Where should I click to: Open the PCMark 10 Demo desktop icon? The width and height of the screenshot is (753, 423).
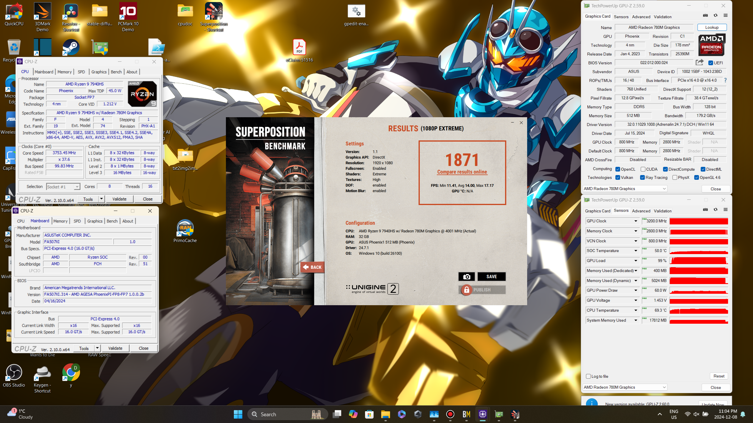pos(128,17)
